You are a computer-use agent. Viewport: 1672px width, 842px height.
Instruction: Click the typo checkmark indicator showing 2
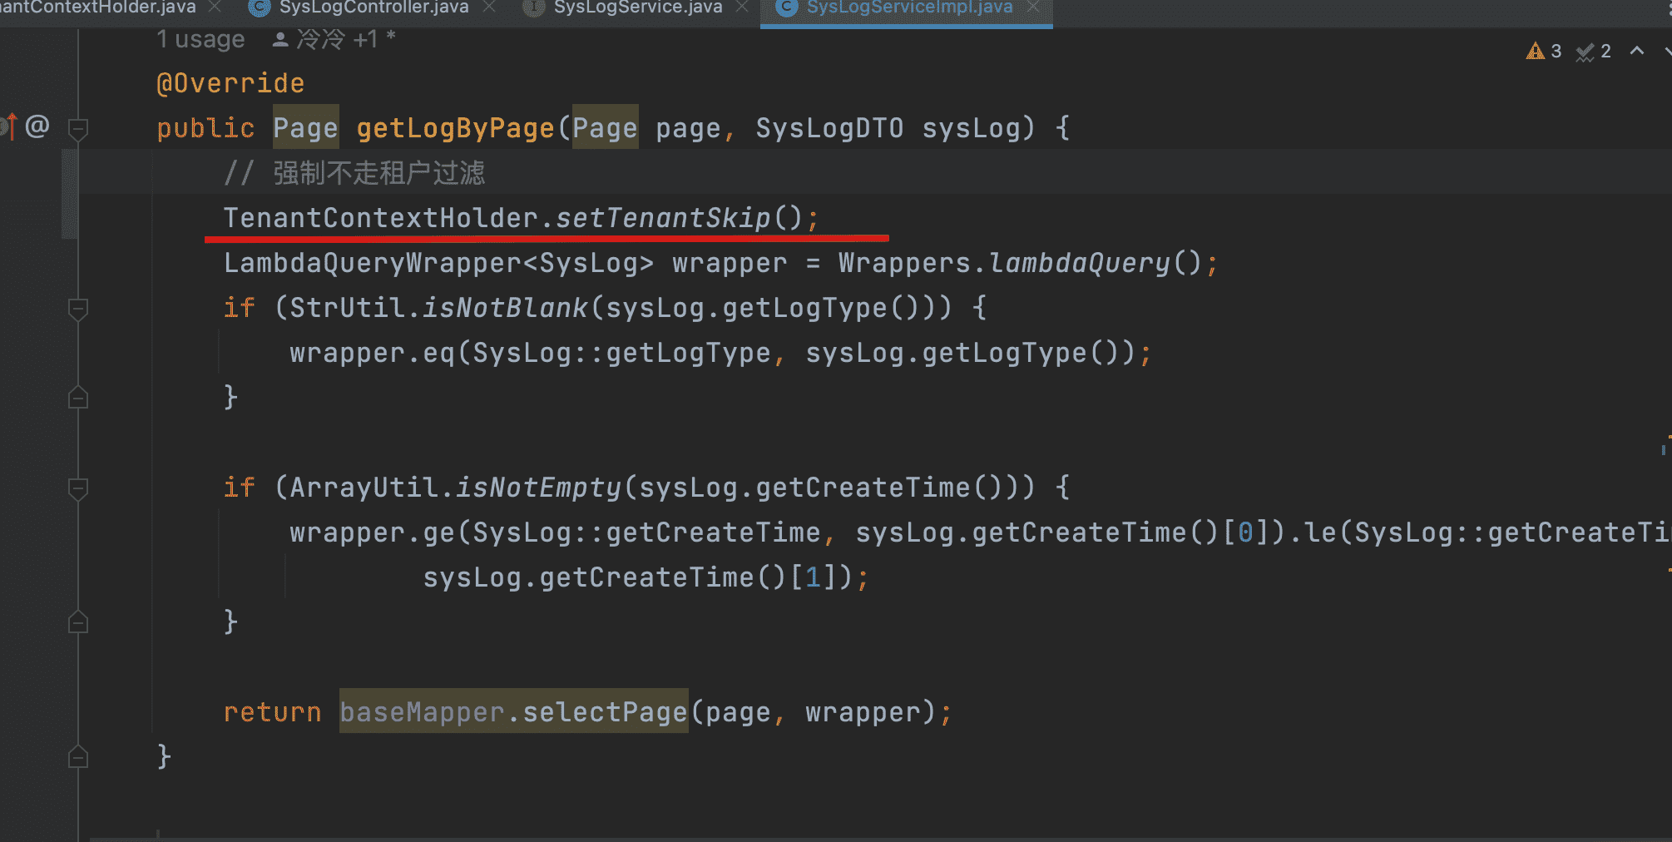1593,52
